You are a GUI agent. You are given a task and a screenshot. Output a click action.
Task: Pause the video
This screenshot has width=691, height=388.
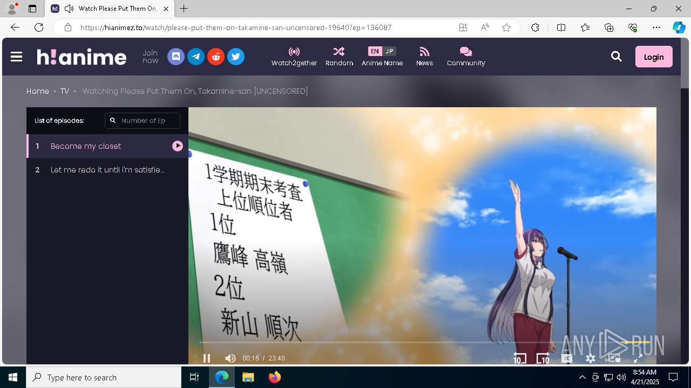click(x=207, y=358)
